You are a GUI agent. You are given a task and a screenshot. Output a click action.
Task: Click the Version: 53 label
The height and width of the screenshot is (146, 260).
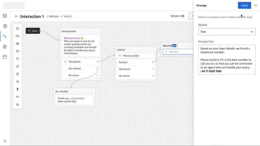[177, 16]
